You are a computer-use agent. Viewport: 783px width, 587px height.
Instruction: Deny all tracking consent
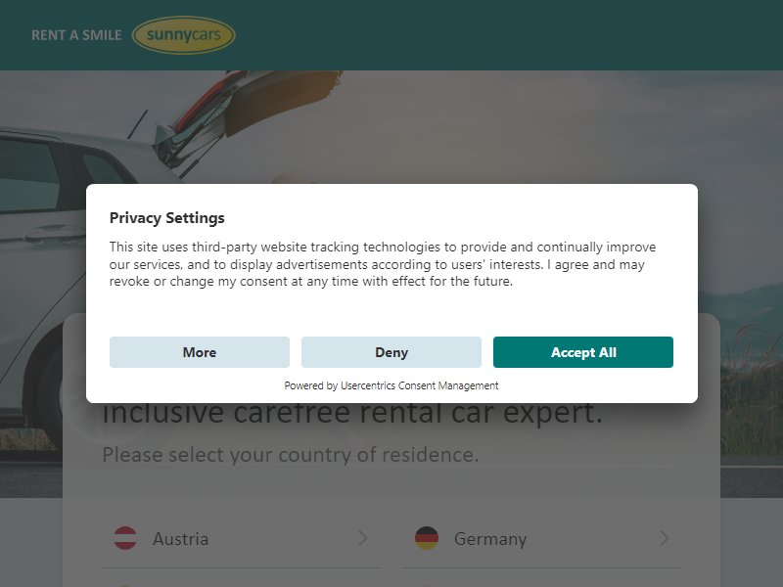pos(391,352)
